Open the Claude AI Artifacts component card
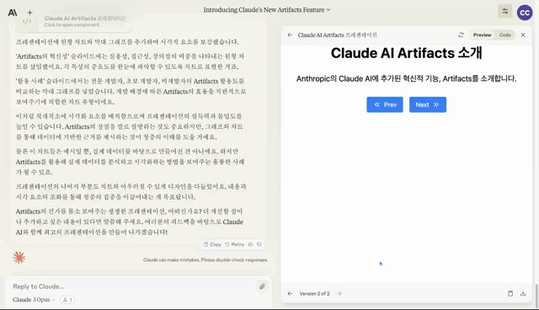The image size is (539, 310). [73, 21]
